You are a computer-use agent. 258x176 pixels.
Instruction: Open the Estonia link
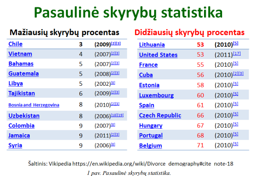149,85
